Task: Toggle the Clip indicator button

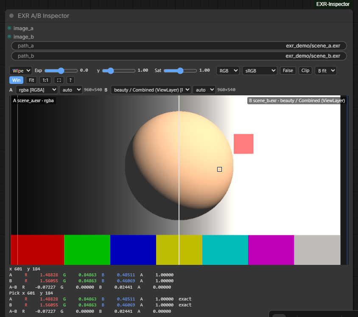Action: [x=305, y=70]
